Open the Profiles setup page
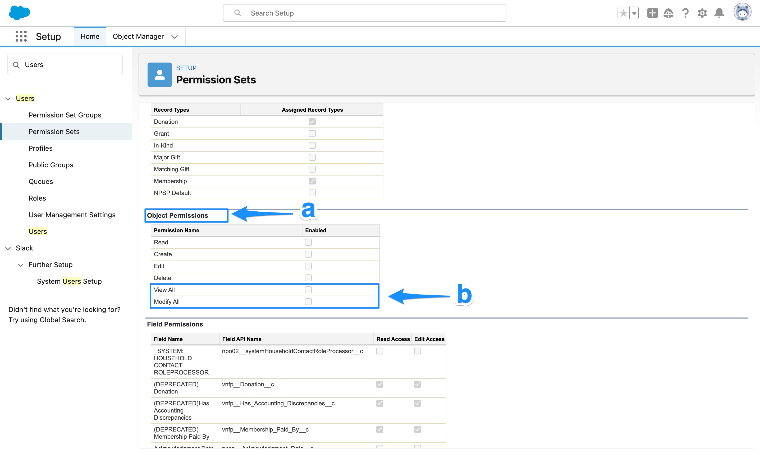 tap(40, 148)
